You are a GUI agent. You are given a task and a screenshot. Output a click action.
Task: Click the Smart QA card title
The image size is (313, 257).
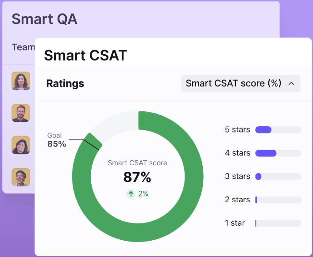45,19
